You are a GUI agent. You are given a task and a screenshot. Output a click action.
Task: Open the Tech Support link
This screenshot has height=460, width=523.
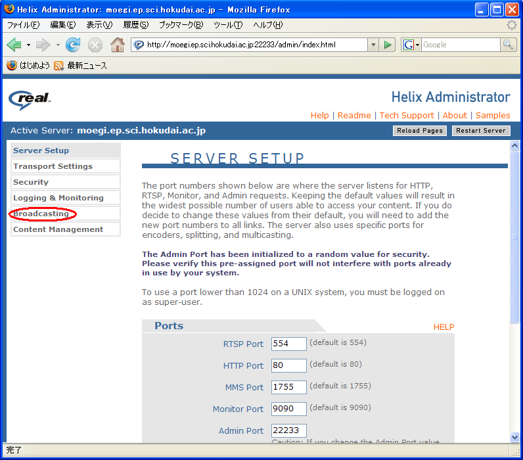point(407,116)
